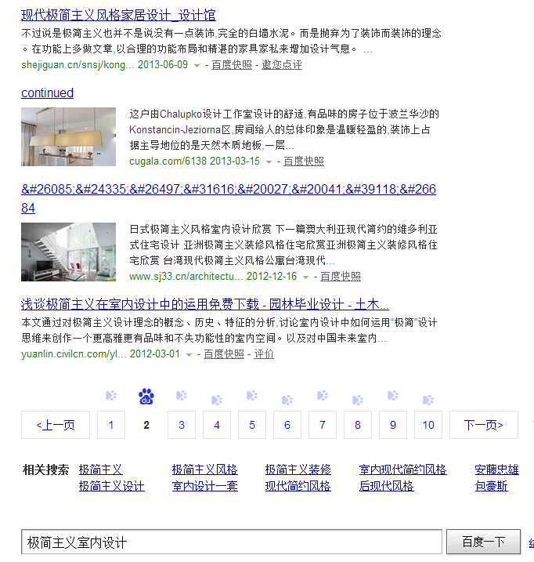Go to the next page with 下一页>

[x=484, y=425]
